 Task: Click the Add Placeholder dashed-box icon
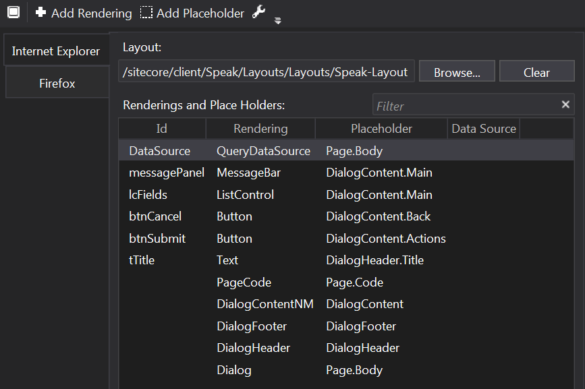tap(146, 13)
